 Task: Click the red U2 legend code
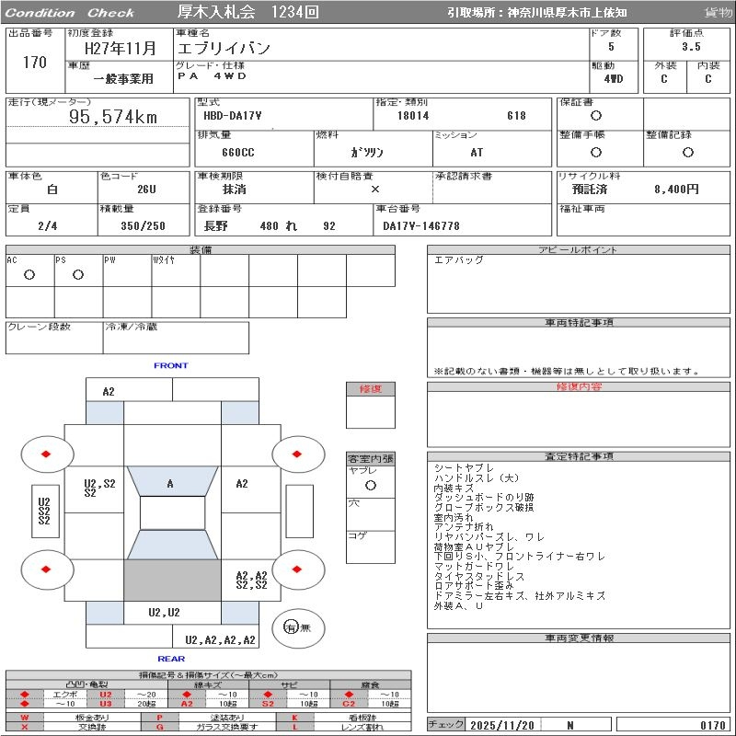(106, 694)
